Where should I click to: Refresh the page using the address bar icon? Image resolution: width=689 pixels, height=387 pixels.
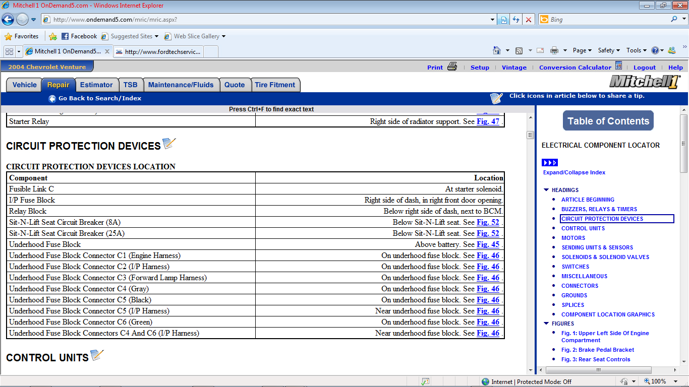[516, 20]
